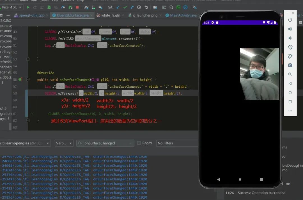Take a screenshot with the emulator camera icon
Viewport: 303px width, 200px height.
(290, 65)
